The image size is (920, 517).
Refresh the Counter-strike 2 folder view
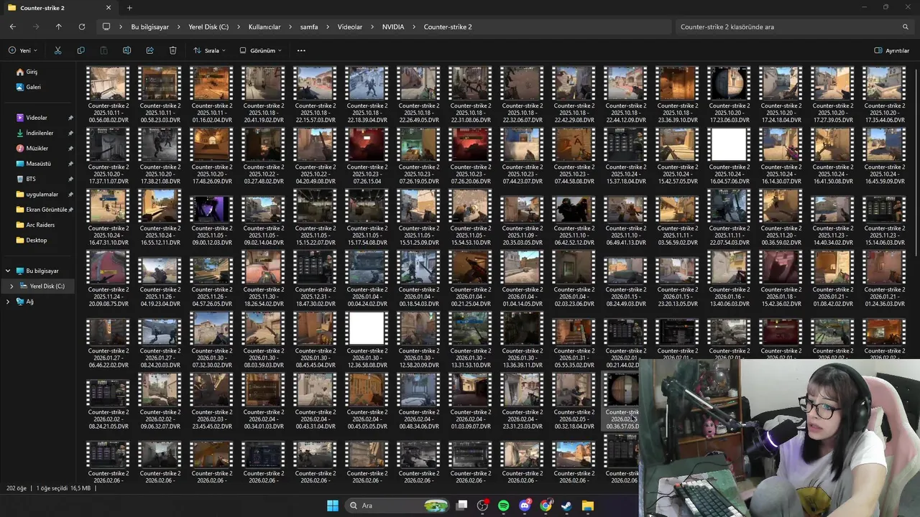click(x=82, y=27)
